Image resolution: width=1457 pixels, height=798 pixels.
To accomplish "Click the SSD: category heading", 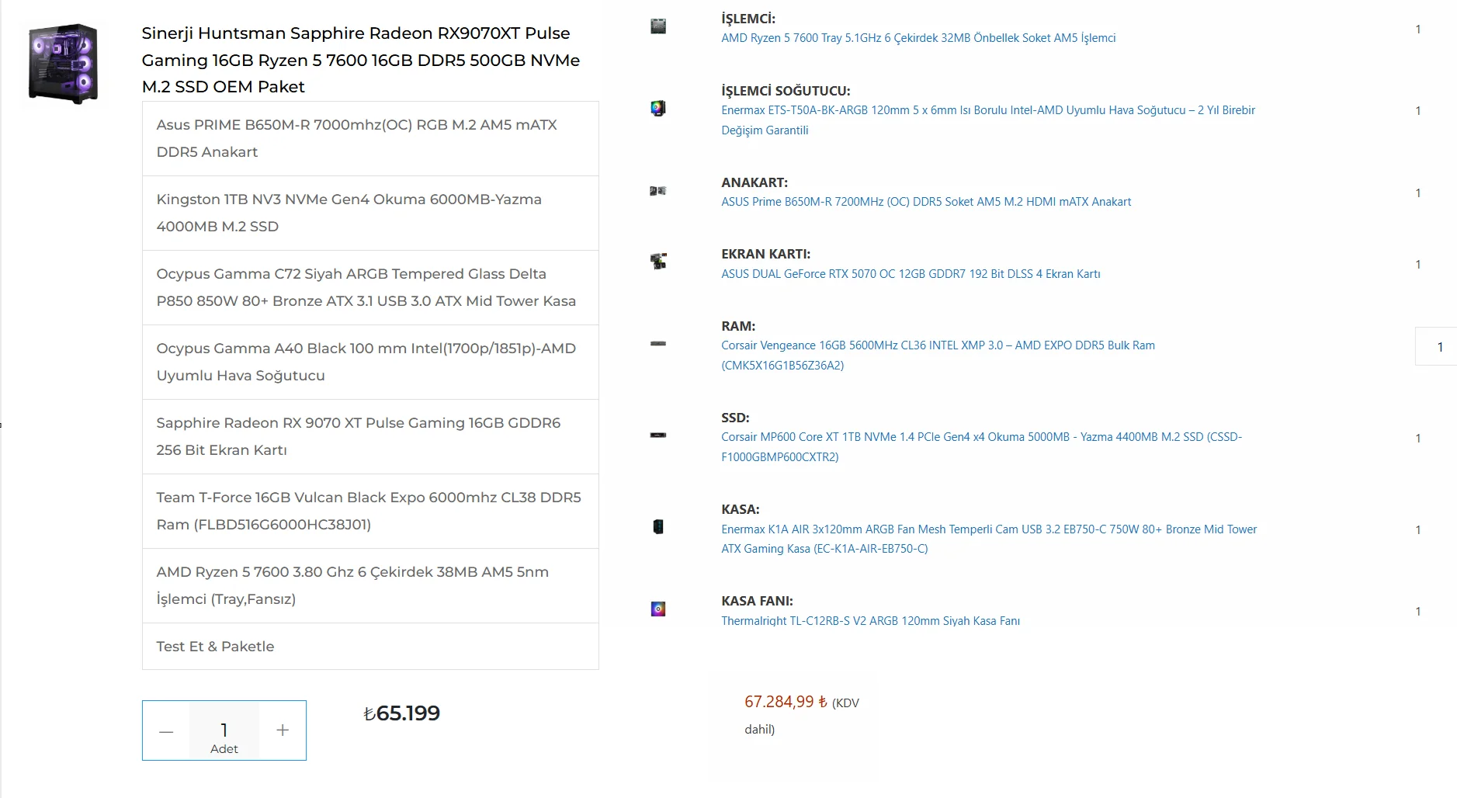I will point(735,418).
